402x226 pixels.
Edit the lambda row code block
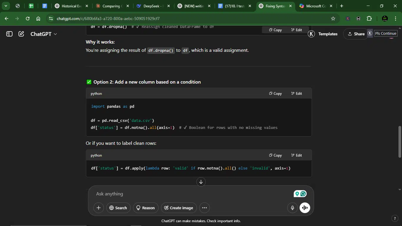click(x=297, y=155)
